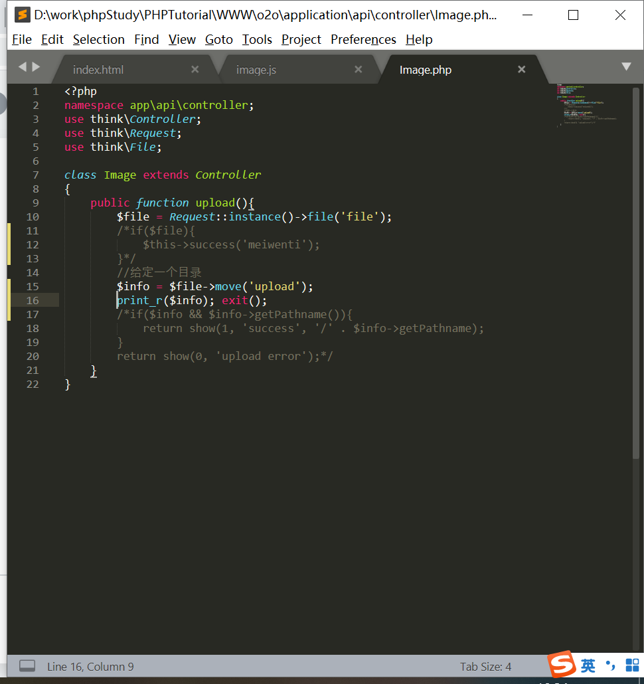This screenshot has height=684, width=644.
Task: Click the '//给定一个目录' comment
Action: (x=159, y=273)
